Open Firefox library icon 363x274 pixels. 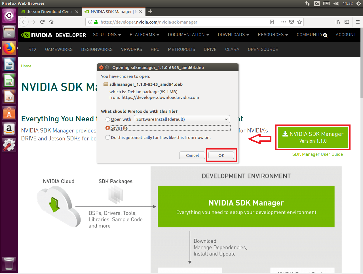pyautogui.click(x=338, y=22)
